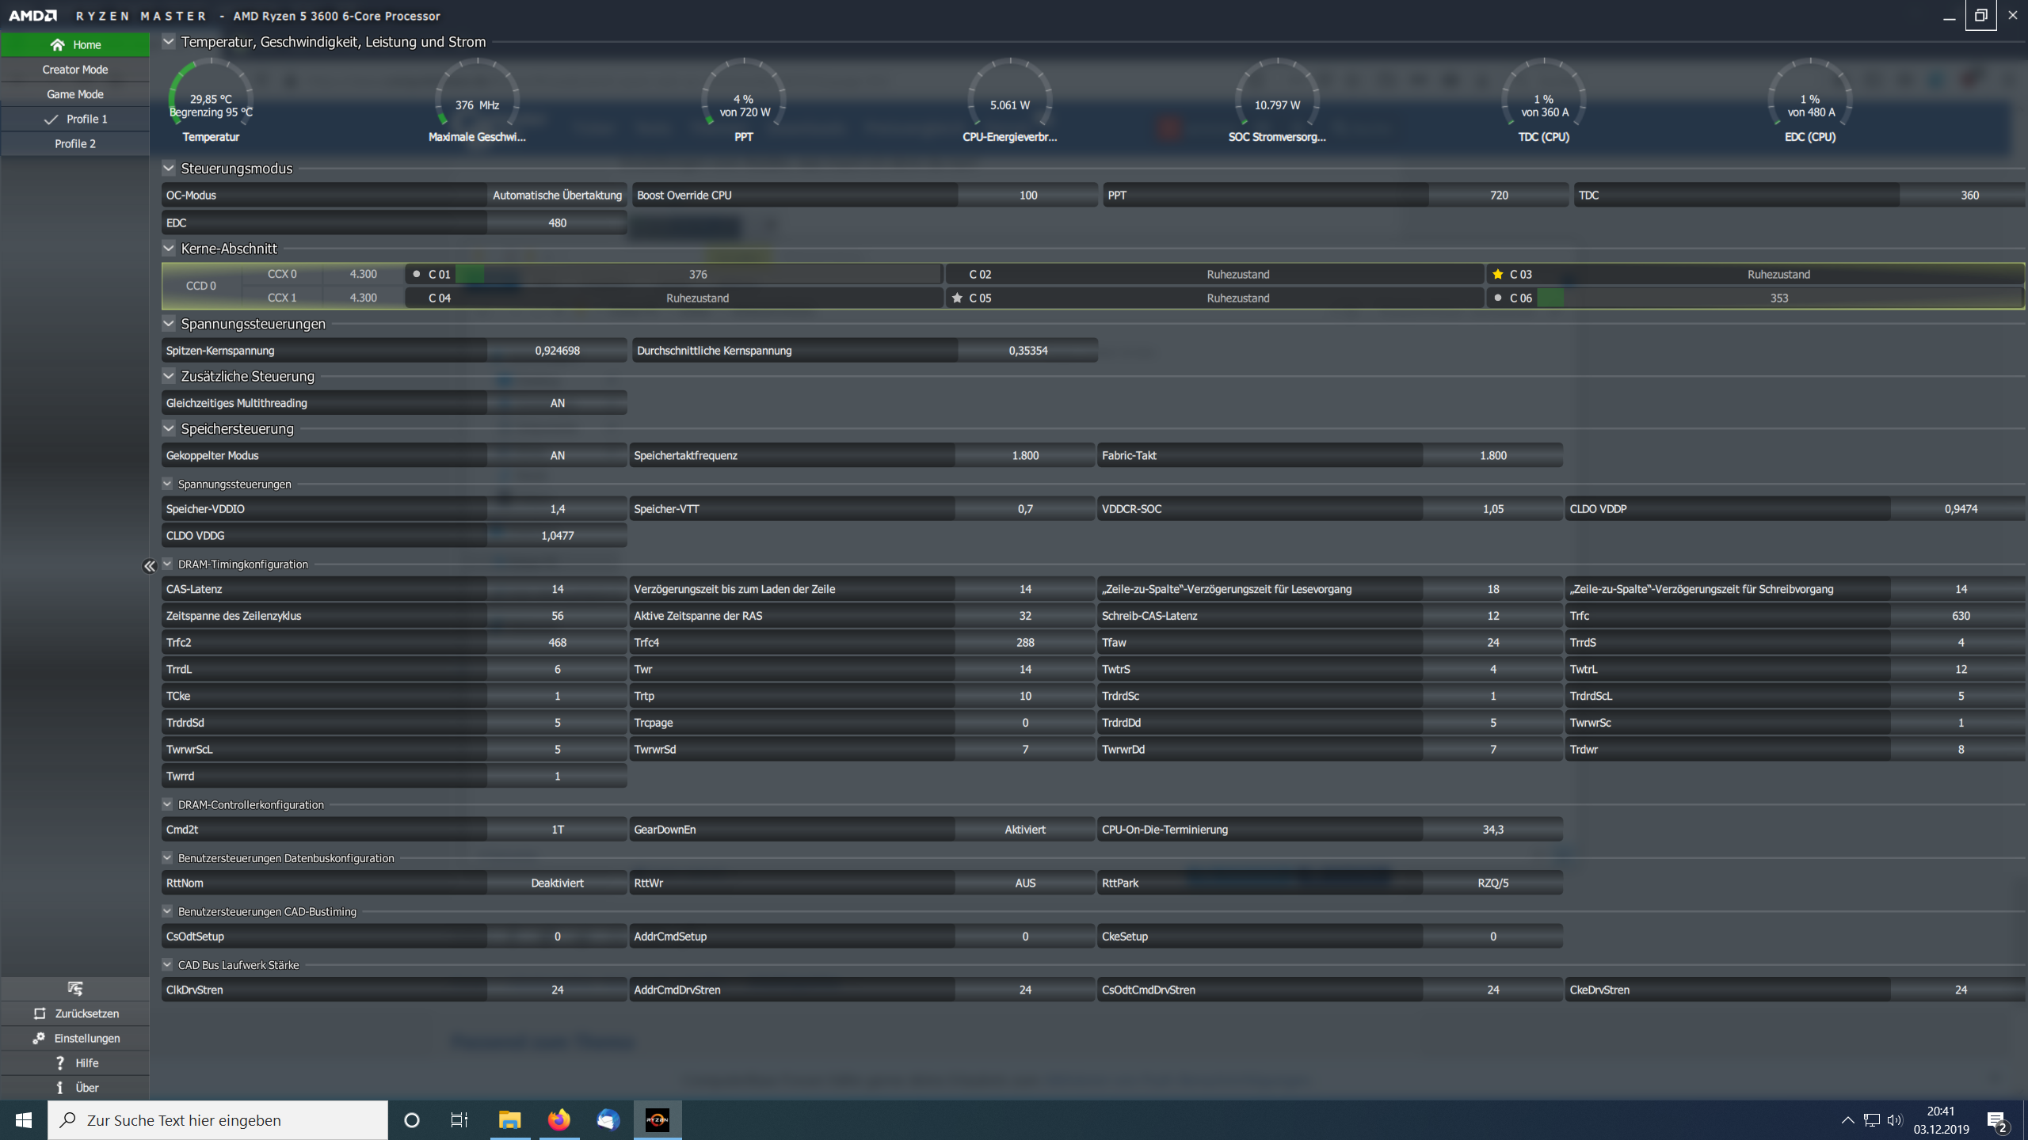The height and width of the screenshot is (1140, 2028).
Task: Click the import/export icon above Zurücksetzen
Action: click(75, 988)
